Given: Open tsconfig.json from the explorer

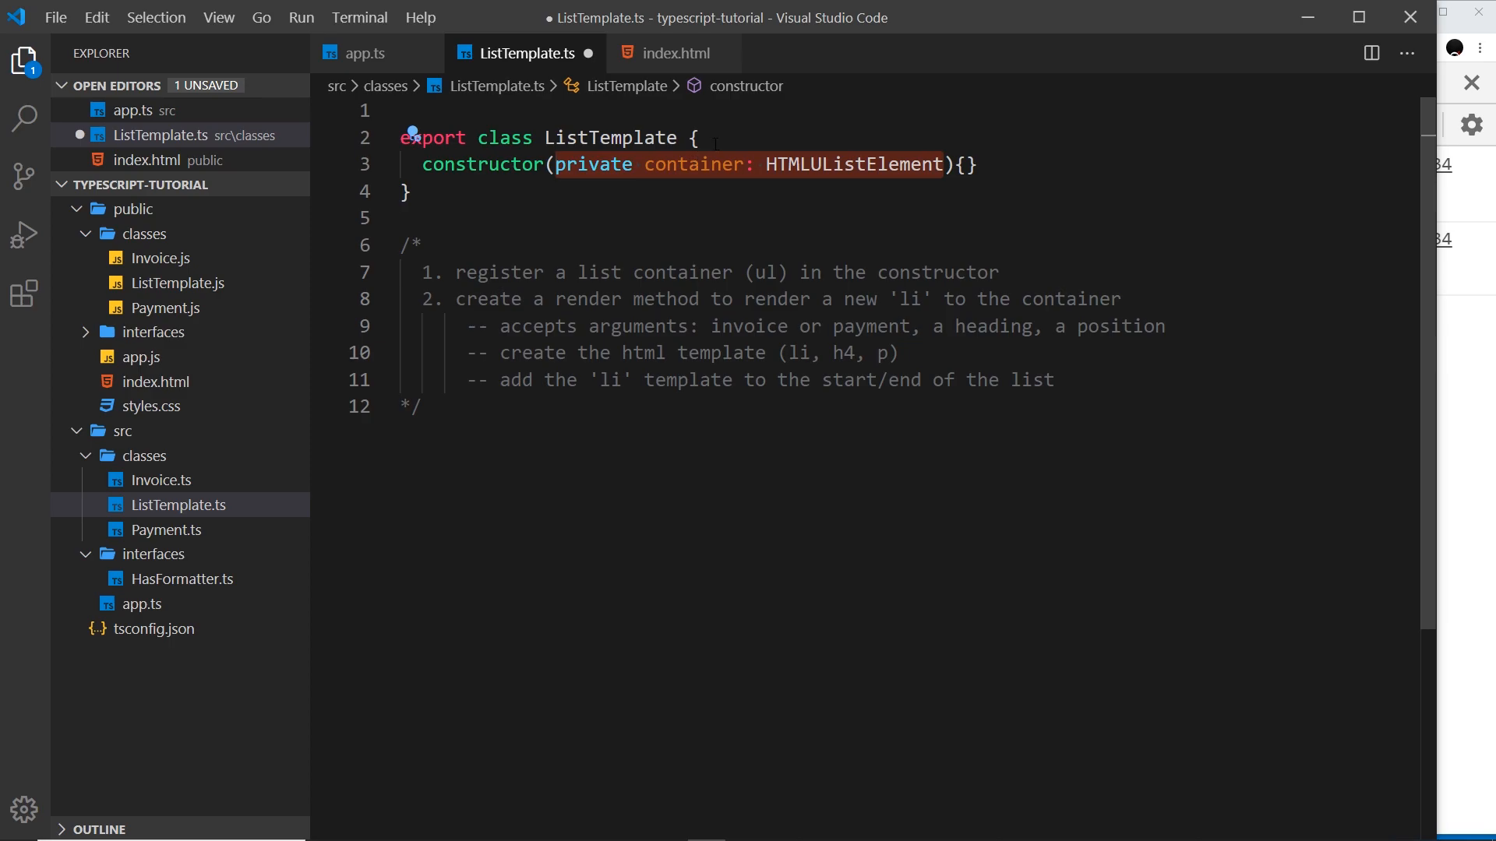Looking at the screenshot, I should pos(153,628).
